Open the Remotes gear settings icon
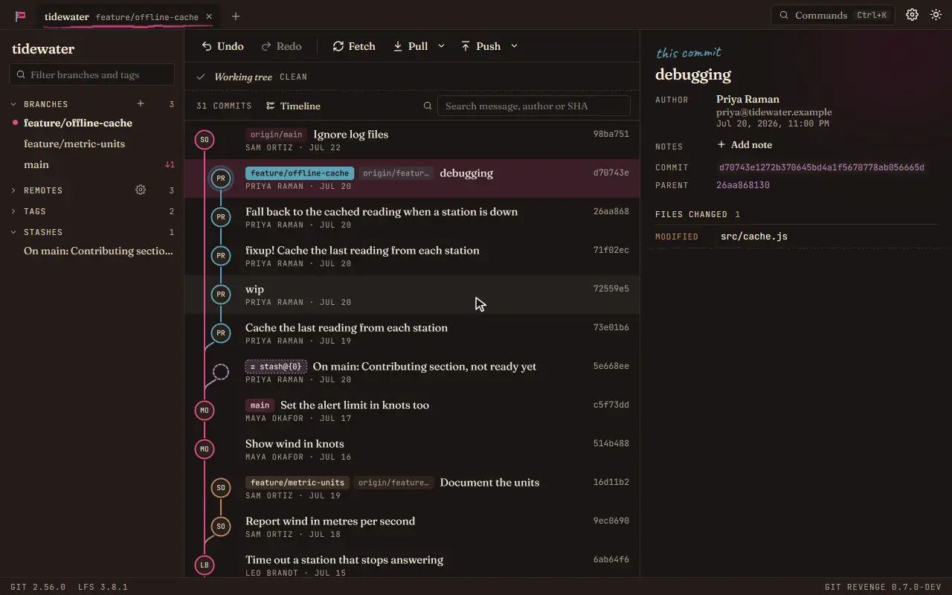This screenshot has height=595, width=952. [141, 190]
